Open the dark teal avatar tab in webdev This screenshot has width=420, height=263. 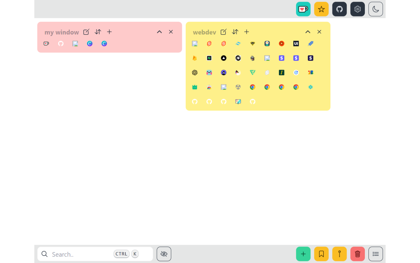(267, 43)
